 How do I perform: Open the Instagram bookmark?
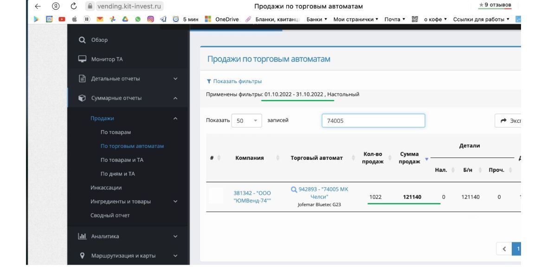[150, 19]
